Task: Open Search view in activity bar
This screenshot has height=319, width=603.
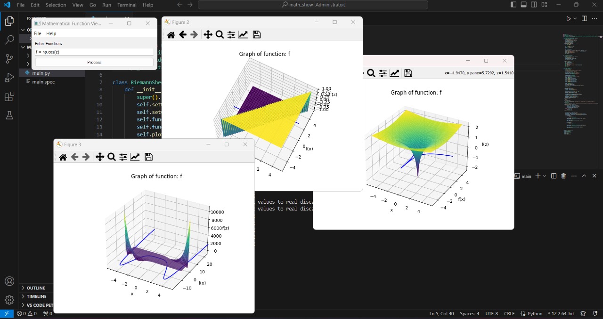Action: click(9, 40)
